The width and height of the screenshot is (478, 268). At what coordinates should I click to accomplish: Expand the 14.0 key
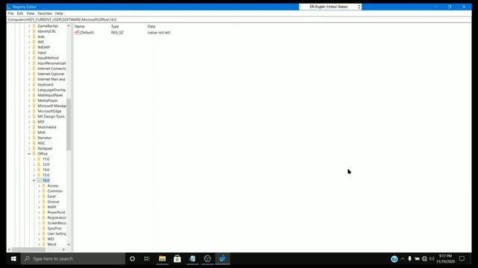[34, 170]
